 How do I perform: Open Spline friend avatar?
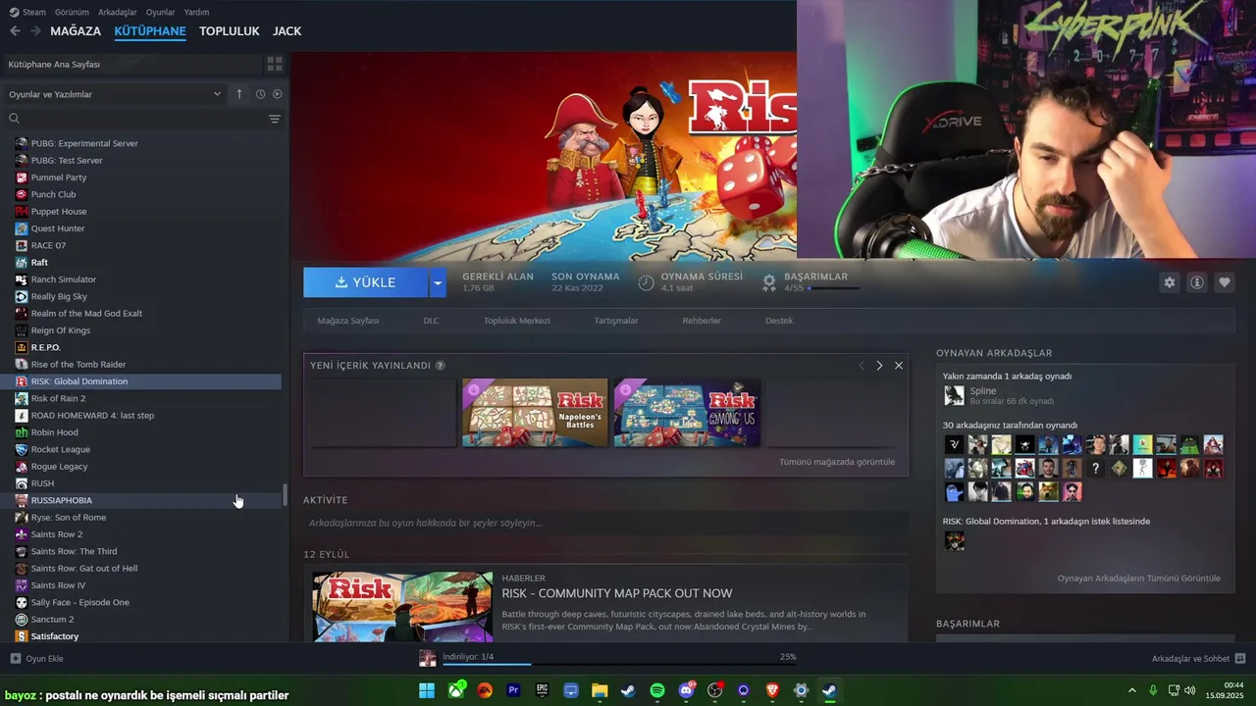coord(954,395)
